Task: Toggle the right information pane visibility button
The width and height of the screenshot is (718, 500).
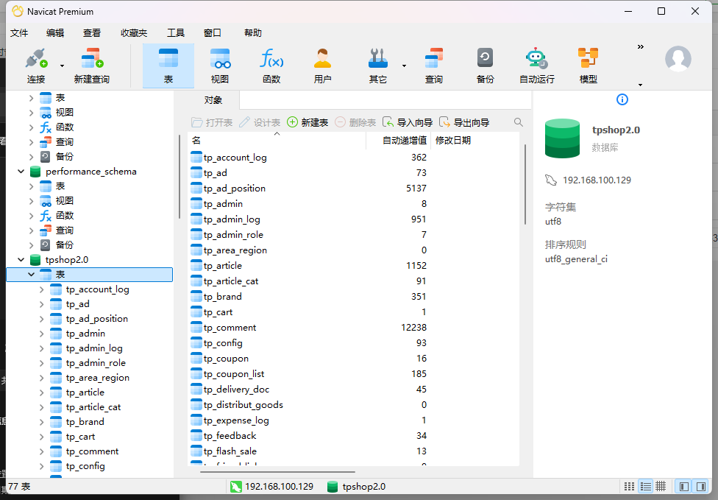Action: pyautogui.click(x=701, y=487)
